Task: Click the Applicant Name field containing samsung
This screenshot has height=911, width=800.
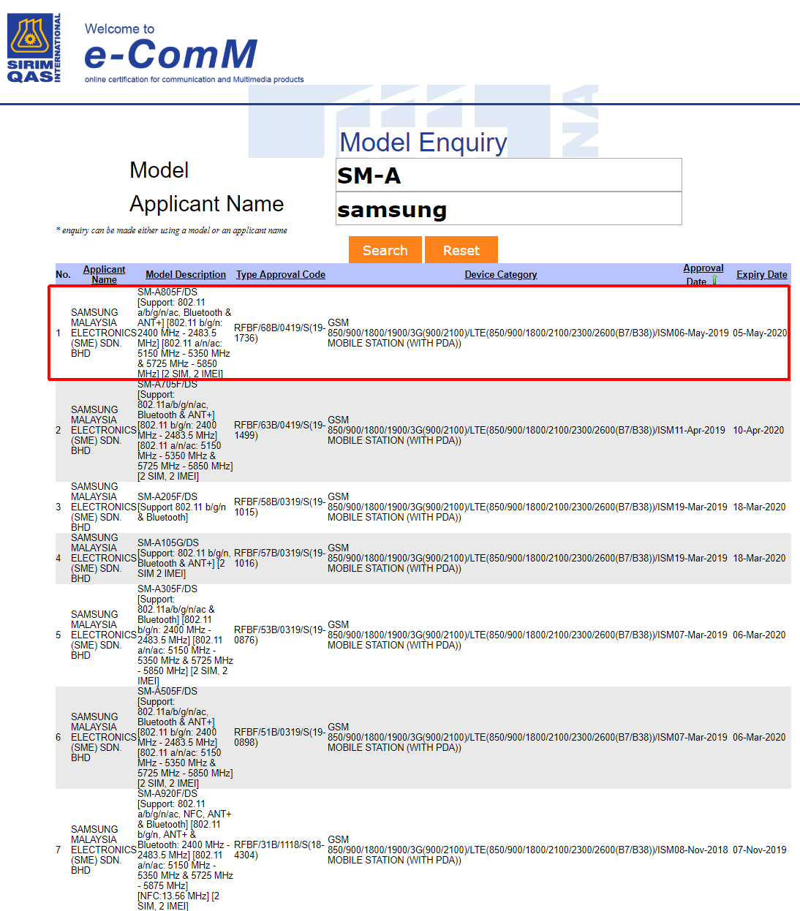Action: point(508,210)
